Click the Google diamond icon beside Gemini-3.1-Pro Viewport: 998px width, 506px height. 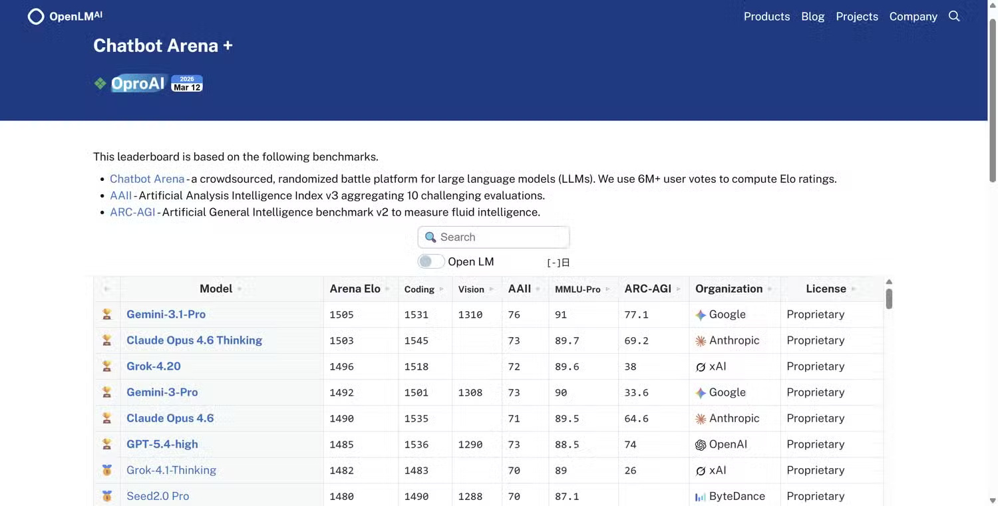tap(701, 314)
